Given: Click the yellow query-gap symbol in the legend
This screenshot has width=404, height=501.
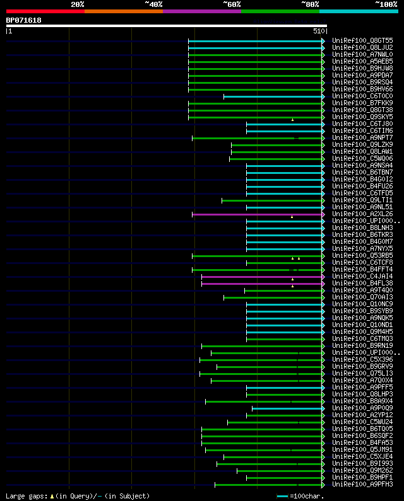Looking at the screenshot, I should (x=52, y=496).
